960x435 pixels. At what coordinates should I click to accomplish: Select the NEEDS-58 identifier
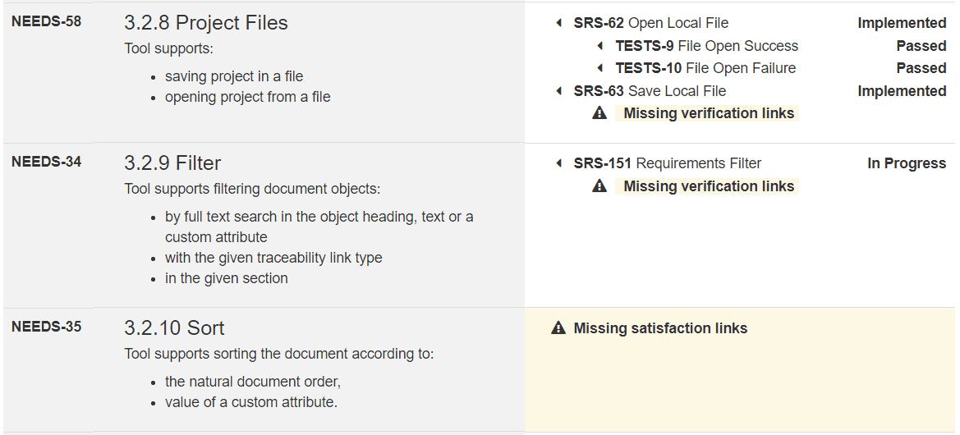(x=47, y=21)
